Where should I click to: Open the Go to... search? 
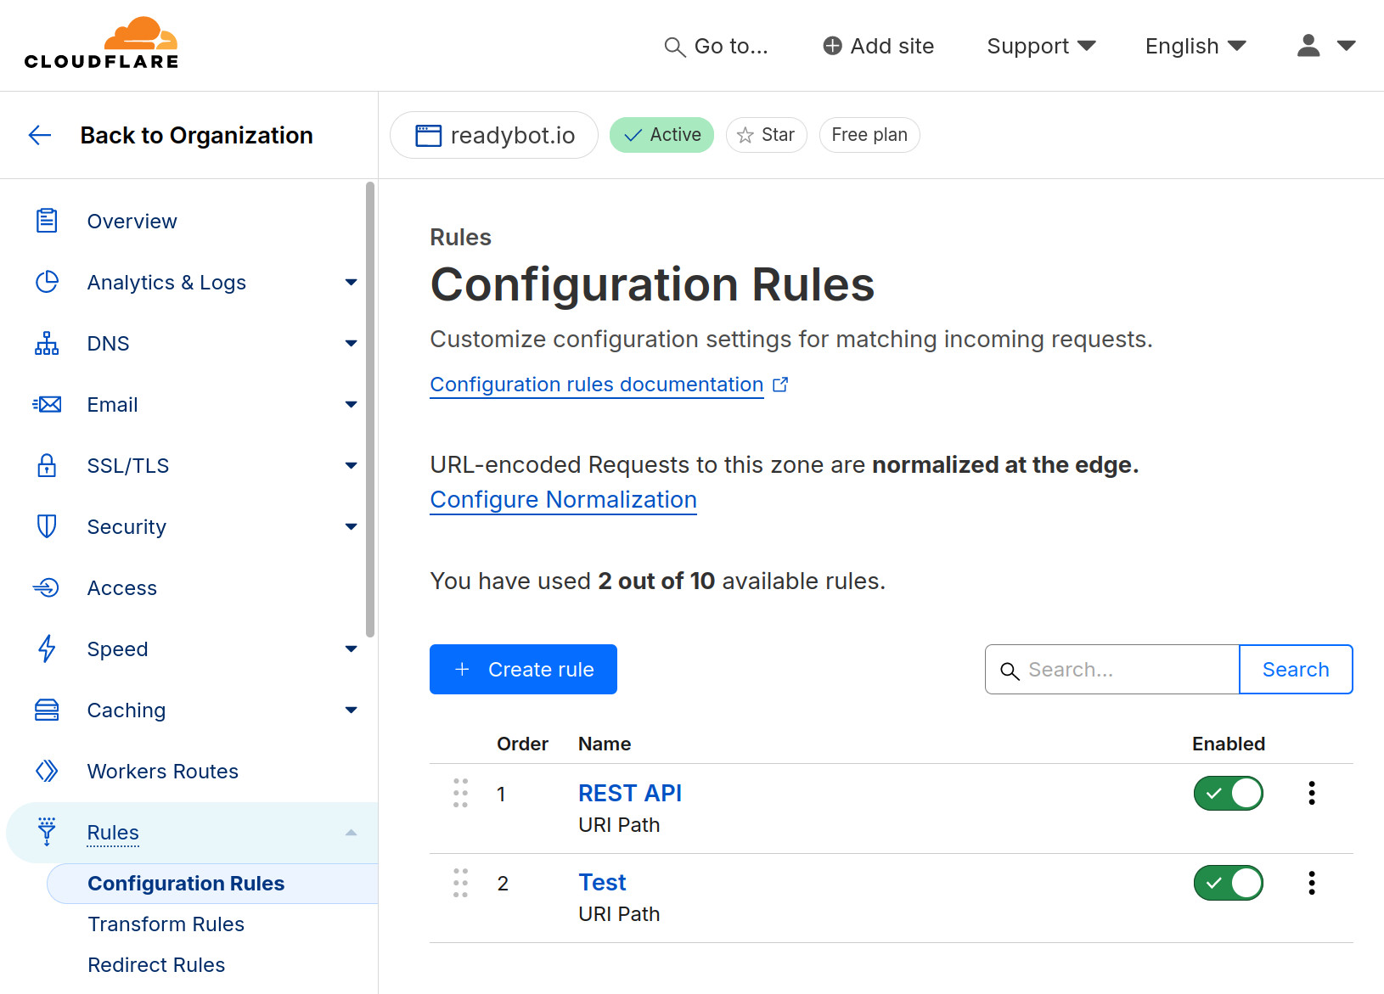point(717,46)
